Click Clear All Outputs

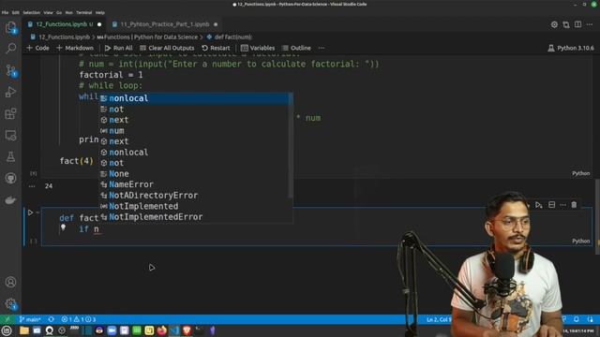click(167, 48)
